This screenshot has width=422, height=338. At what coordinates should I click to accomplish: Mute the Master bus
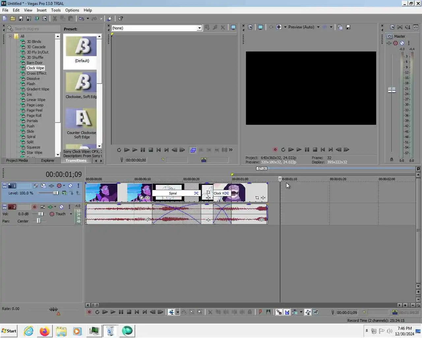[402, 43]
